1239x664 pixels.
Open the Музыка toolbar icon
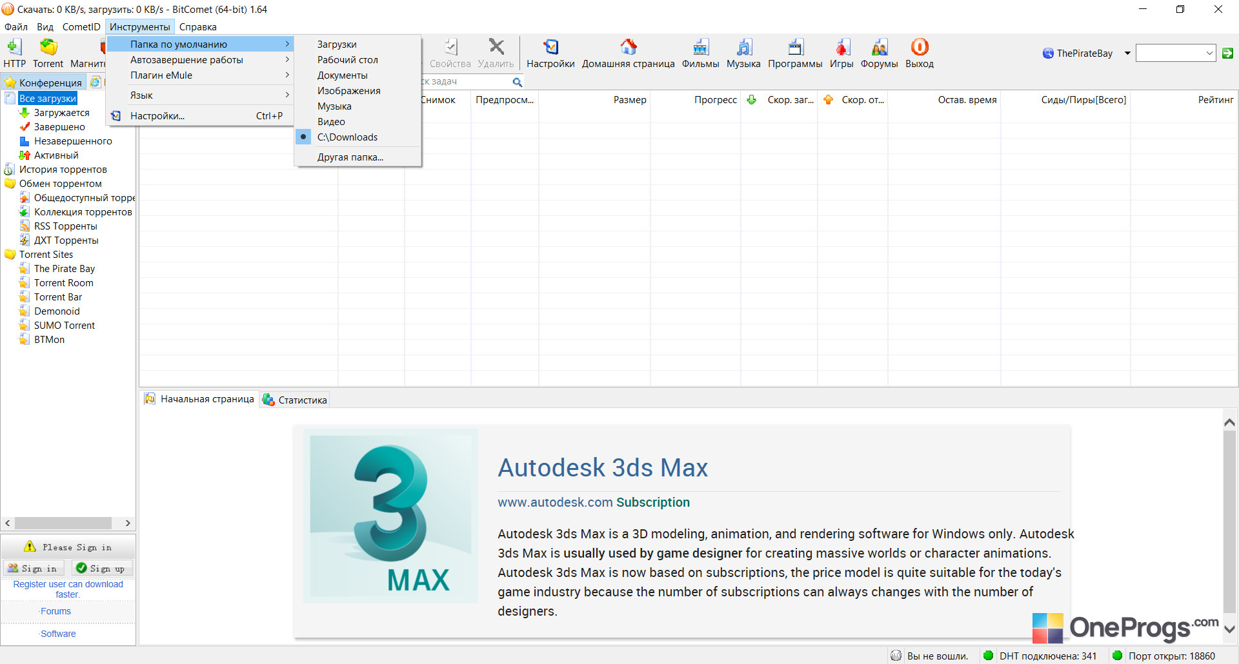[744, 46]
